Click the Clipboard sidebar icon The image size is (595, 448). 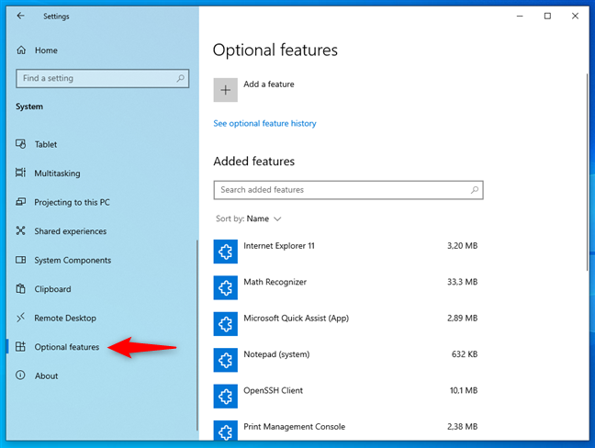pyautogui.click(x=20, y=288)
